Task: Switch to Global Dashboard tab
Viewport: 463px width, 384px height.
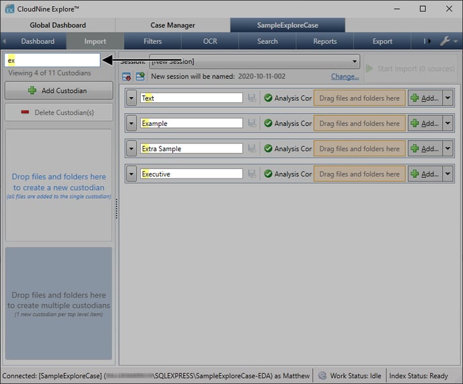Action: 58,25
